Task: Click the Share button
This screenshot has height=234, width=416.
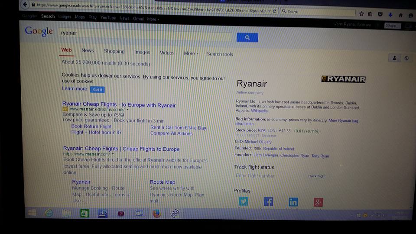Action: tap(393, 26)
